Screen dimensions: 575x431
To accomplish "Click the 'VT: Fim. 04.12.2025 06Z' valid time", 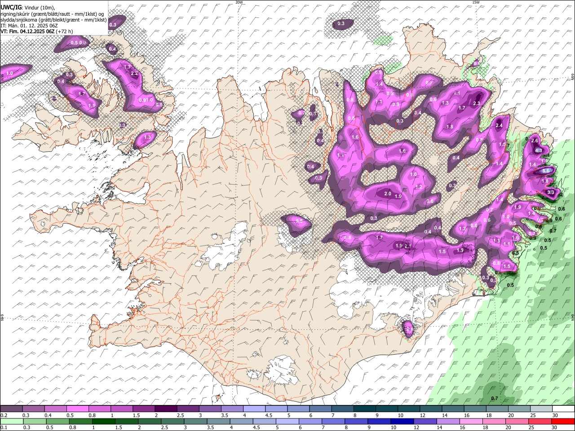I will tap(27, 31).
